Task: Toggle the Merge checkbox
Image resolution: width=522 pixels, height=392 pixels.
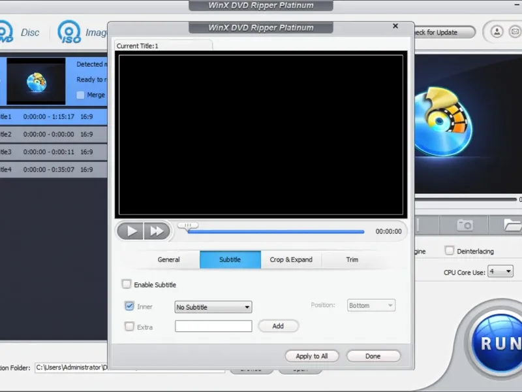Action: click(80, 95)
